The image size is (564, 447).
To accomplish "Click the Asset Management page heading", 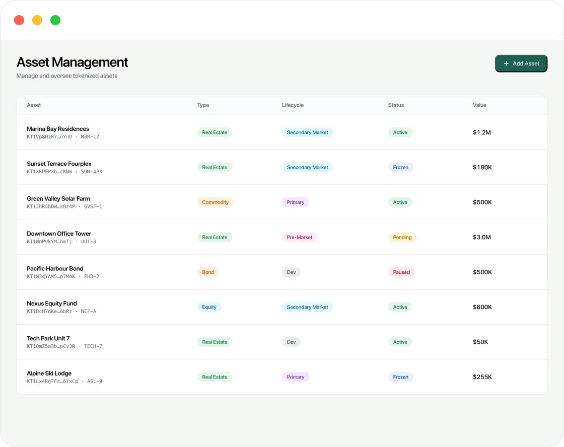I will [x=72, y=62].
